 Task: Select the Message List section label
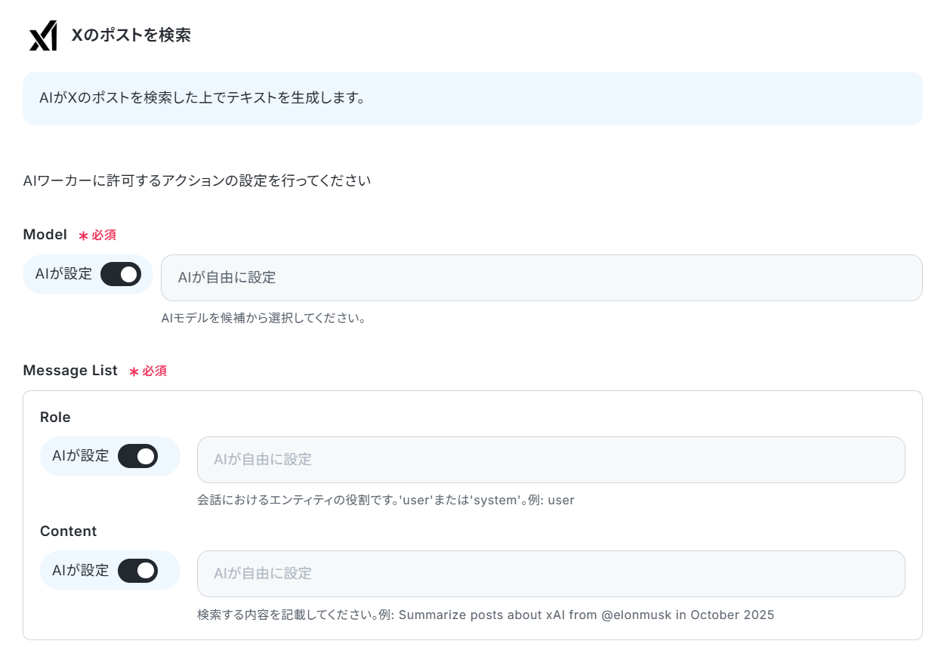pos(70,371)
